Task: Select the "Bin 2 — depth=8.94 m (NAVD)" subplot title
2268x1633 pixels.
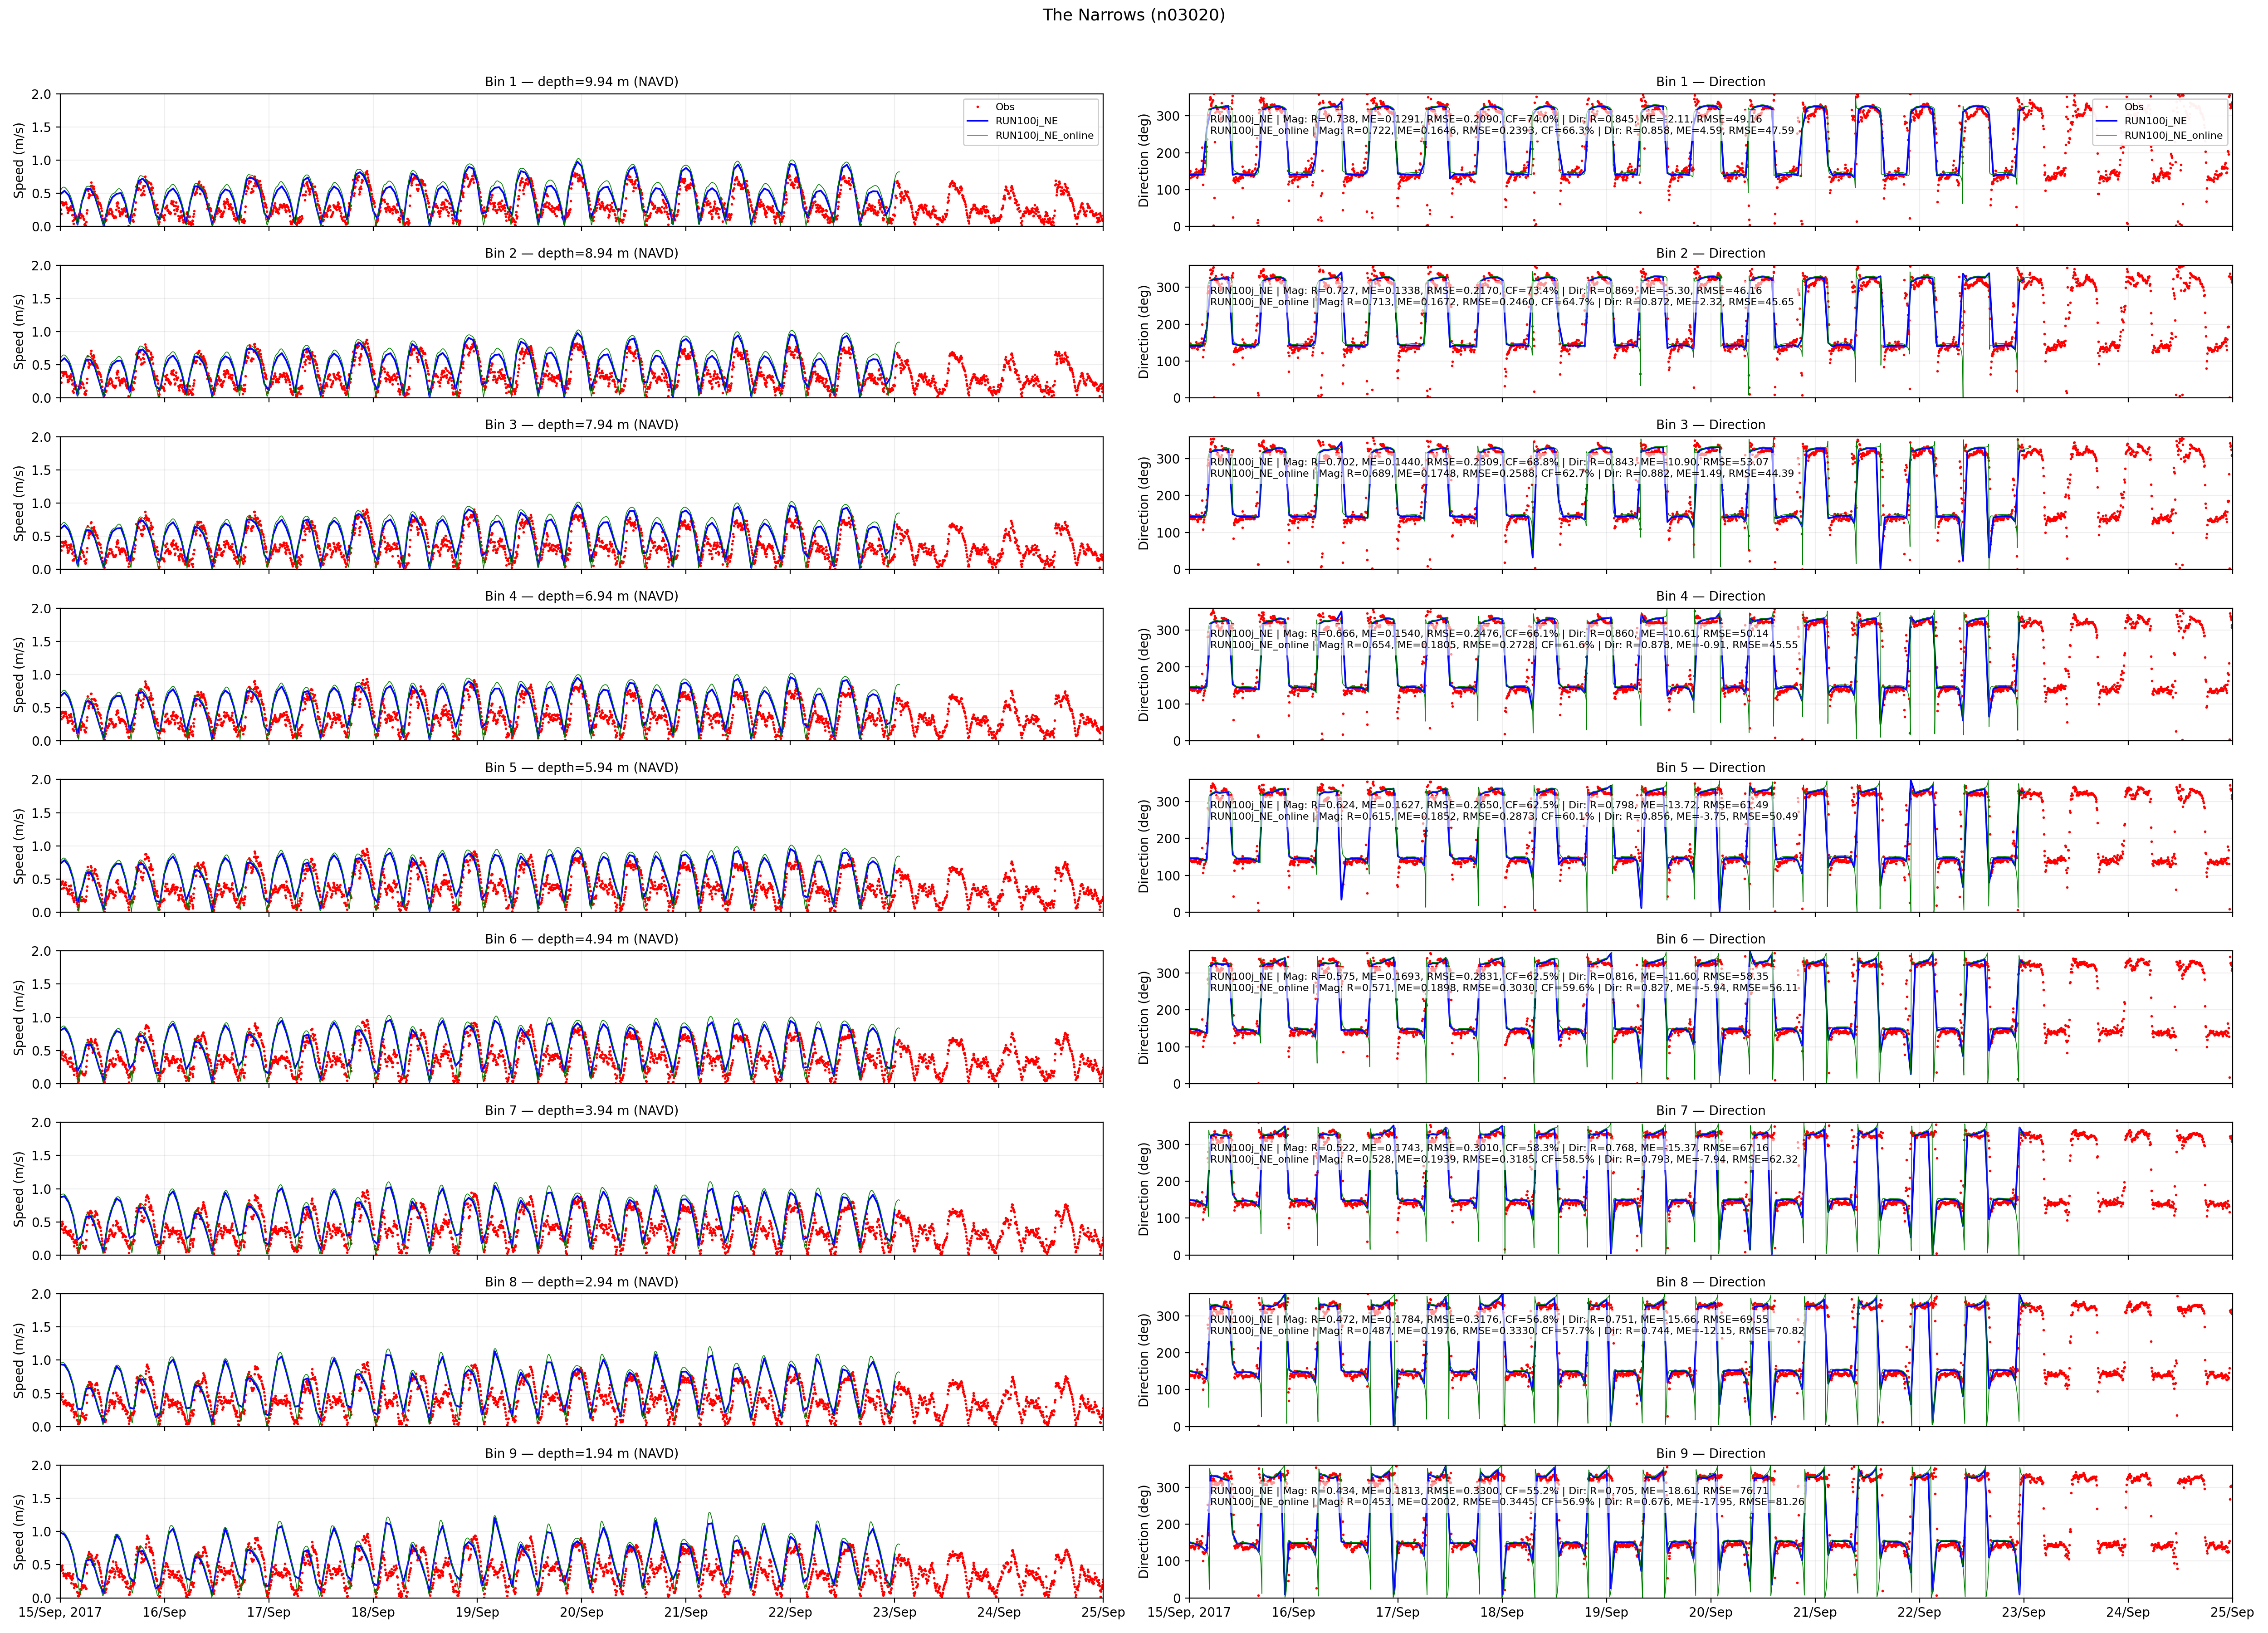Action: tap(581, 253)
